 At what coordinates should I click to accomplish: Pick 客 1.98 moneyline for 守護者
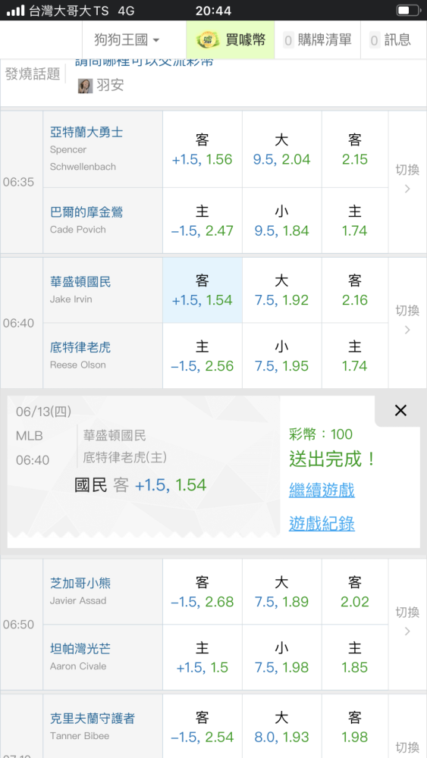pyautogui.click(x=355, y=727)
